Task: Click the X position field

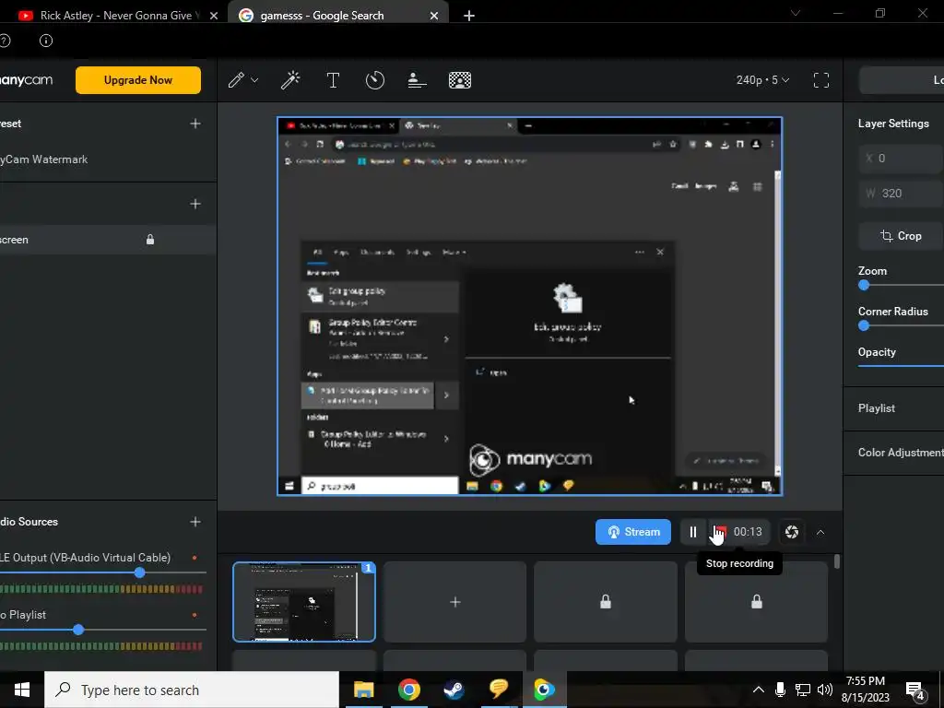Action: click(902, 159)
